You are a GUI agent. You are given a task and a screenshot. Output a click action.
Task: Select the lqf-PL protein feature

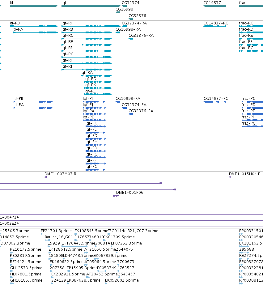tap(95, 133)
